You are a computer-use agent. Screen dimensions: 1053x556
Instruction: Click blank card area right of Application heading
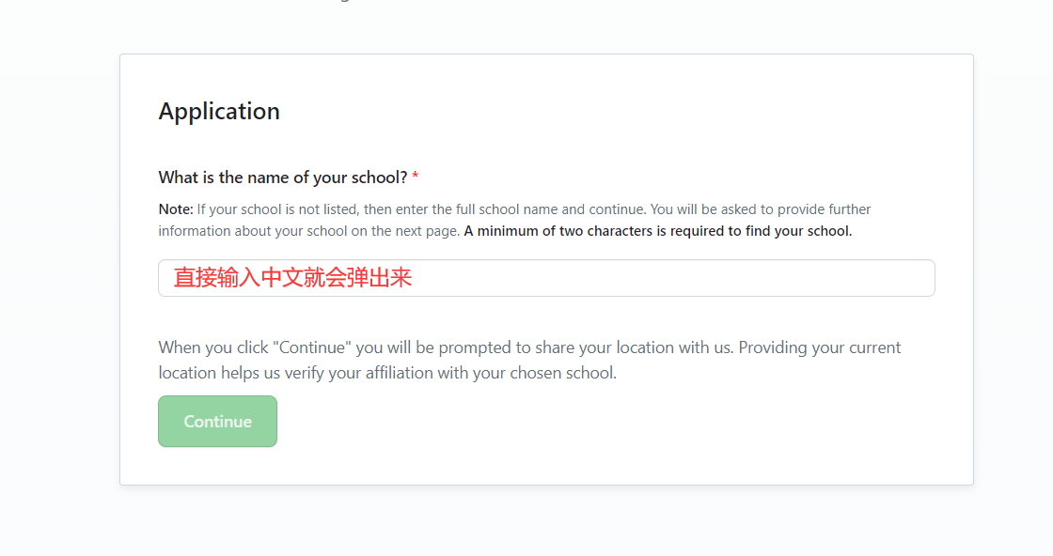coord(605,111)
